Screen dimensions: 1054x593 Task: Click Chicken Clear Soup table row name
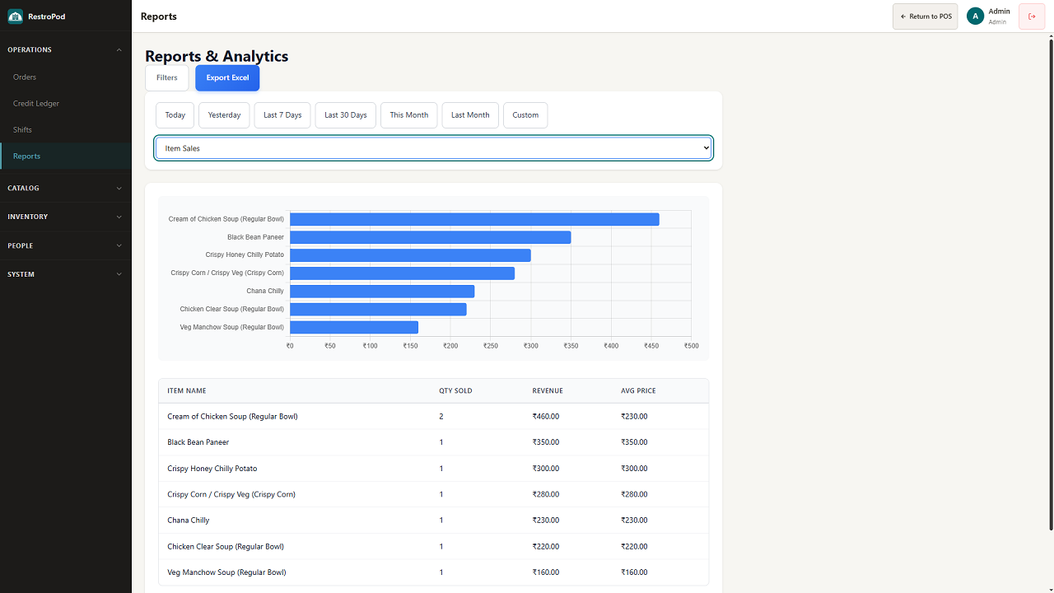(x=226, y=546)
